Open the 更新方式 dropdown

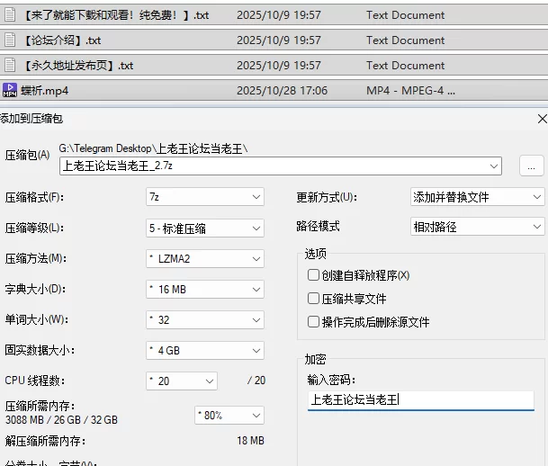(476, 197)
